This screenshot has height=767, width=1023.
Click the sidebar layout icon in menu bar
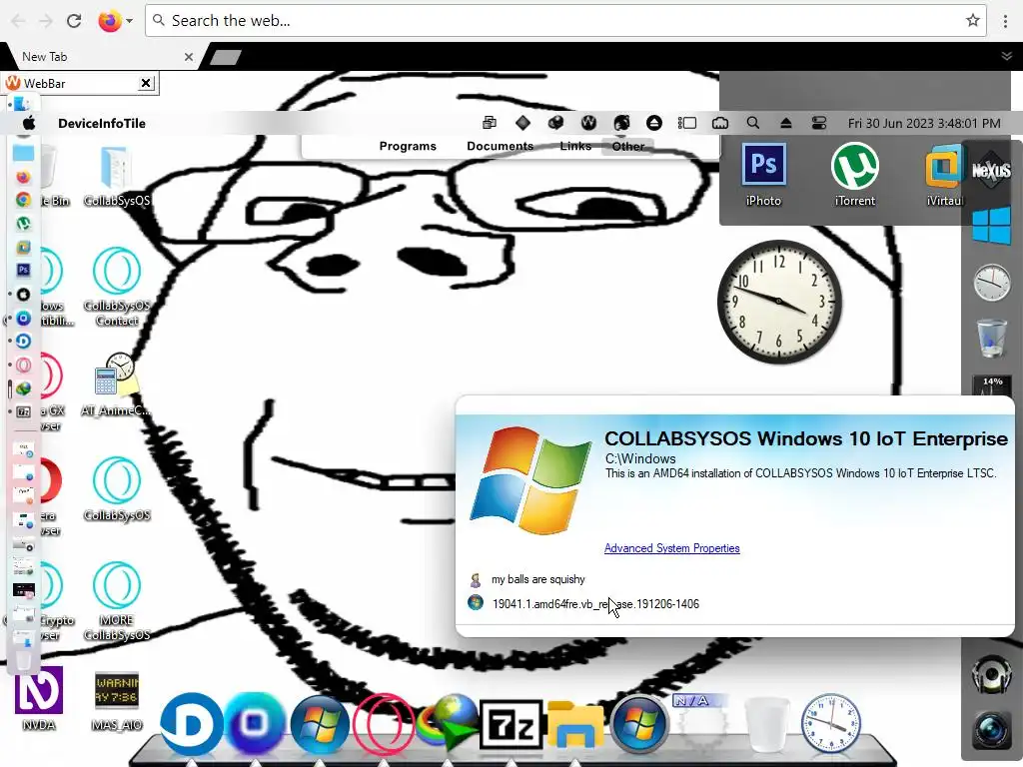tap(687, 123)
